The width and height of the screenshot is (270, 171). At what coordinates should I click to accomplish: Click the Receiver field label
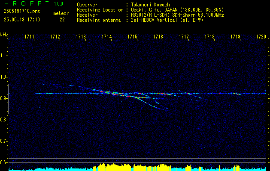click(87, 15)
